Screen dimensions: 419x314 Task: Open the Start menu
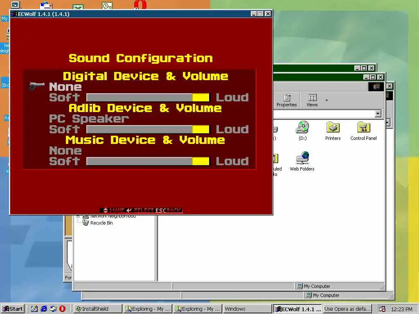click(13, 309)
